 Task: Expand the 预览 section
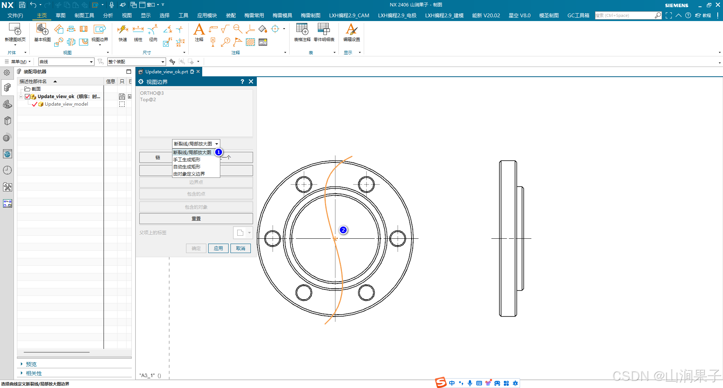22,364
